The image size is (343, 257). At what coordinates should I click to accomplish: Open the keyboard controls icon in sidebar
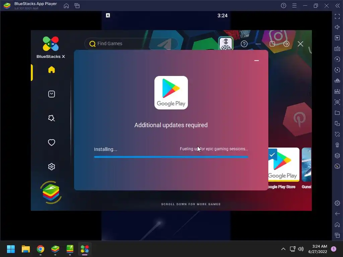(337, 49)
